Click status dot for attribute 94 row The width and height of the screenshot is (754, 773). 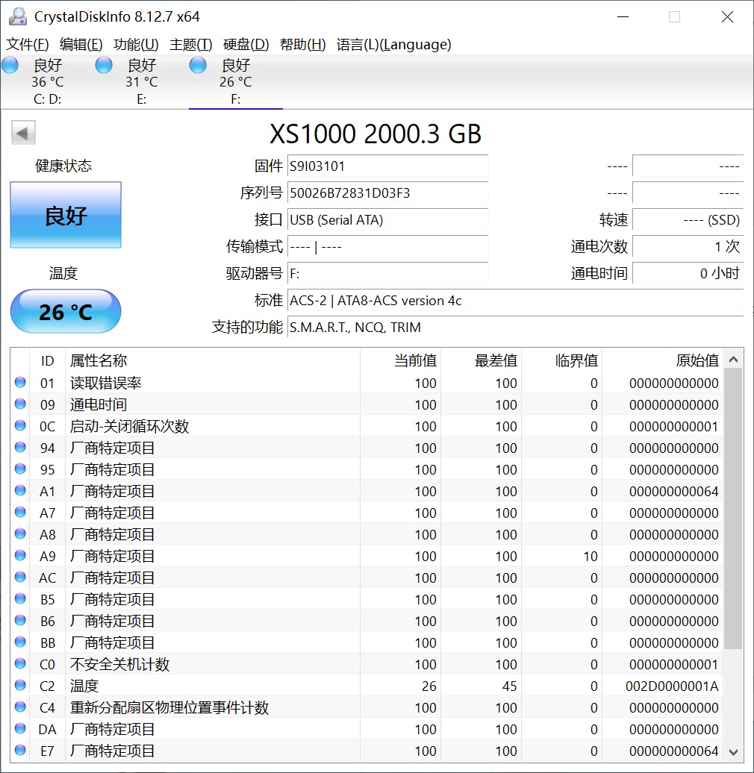[20, 447]
